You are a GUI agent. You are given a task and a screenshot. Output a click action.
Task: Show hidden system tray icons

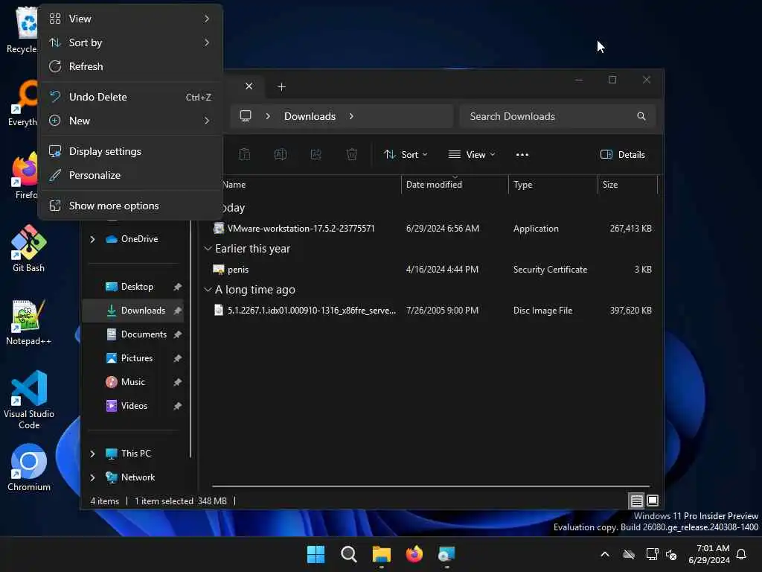tap(605, 554)
